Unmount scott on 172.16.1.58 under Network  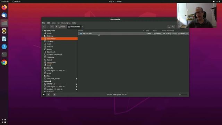click(76, 90)
